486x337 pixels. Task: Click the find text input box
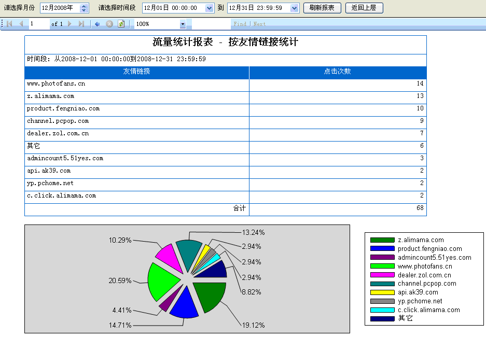pyautogui.click(x=211, y=24)
